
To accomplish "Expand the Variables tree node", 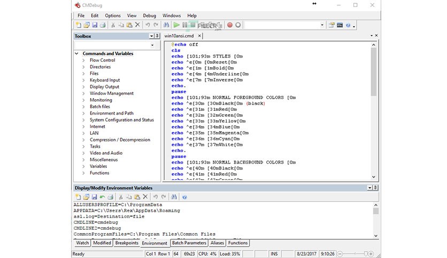I will click(x=83, y=166).
